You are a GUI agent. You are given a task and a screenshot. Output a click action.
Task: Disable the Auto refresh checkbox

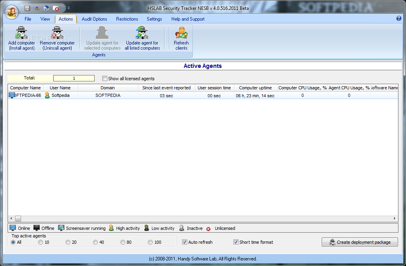point(185,242)
